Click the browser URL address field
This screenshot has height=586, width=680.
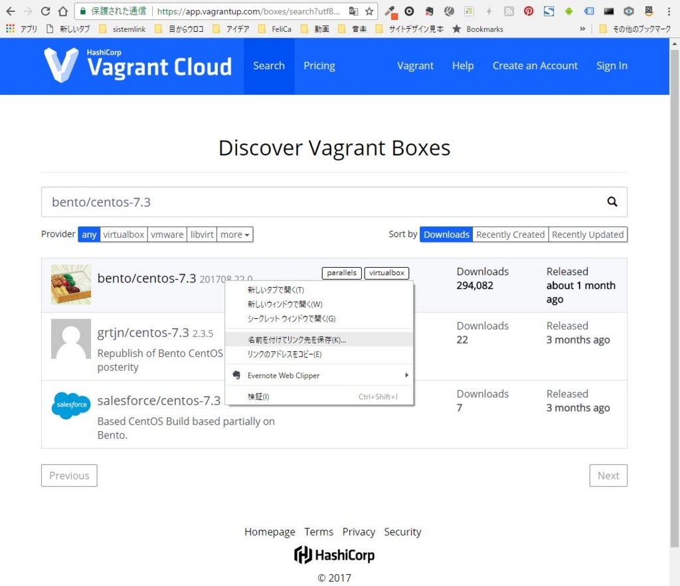coord(249,11)
